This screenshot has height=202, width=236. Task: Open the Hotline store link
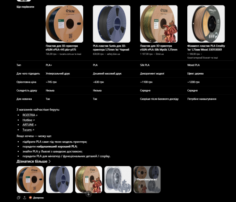29,120
